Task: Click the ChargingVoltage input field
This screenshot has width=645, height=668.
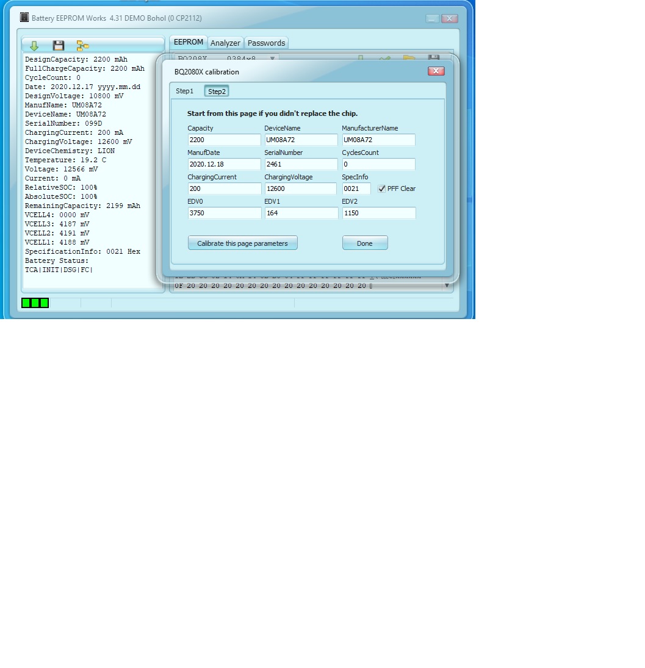Action: click(301, 189)
